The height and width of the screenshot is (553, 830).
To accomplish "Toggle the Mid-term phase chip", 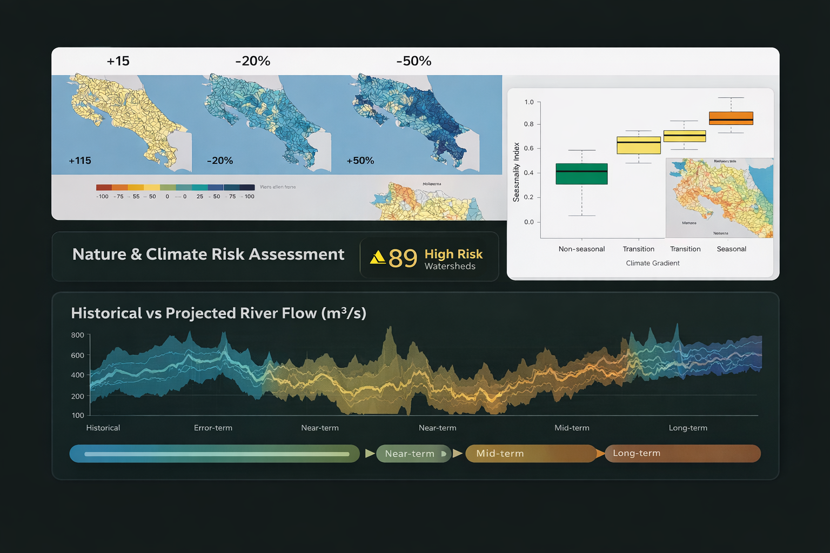I will (x=531, y=454).
